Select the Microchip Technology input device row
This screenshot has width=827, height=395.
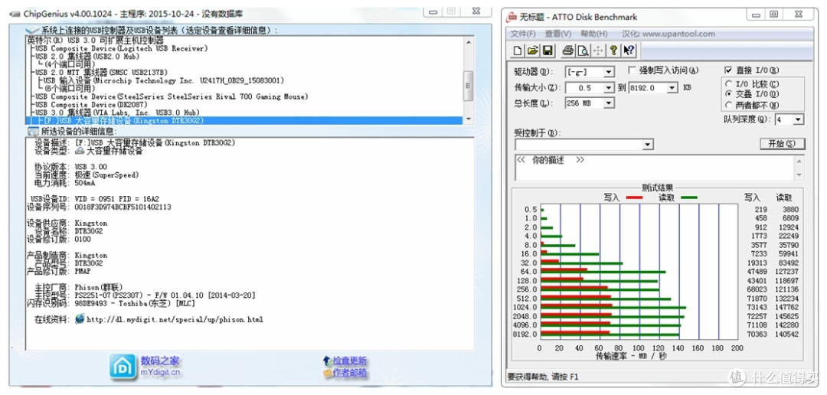[164, 80]
